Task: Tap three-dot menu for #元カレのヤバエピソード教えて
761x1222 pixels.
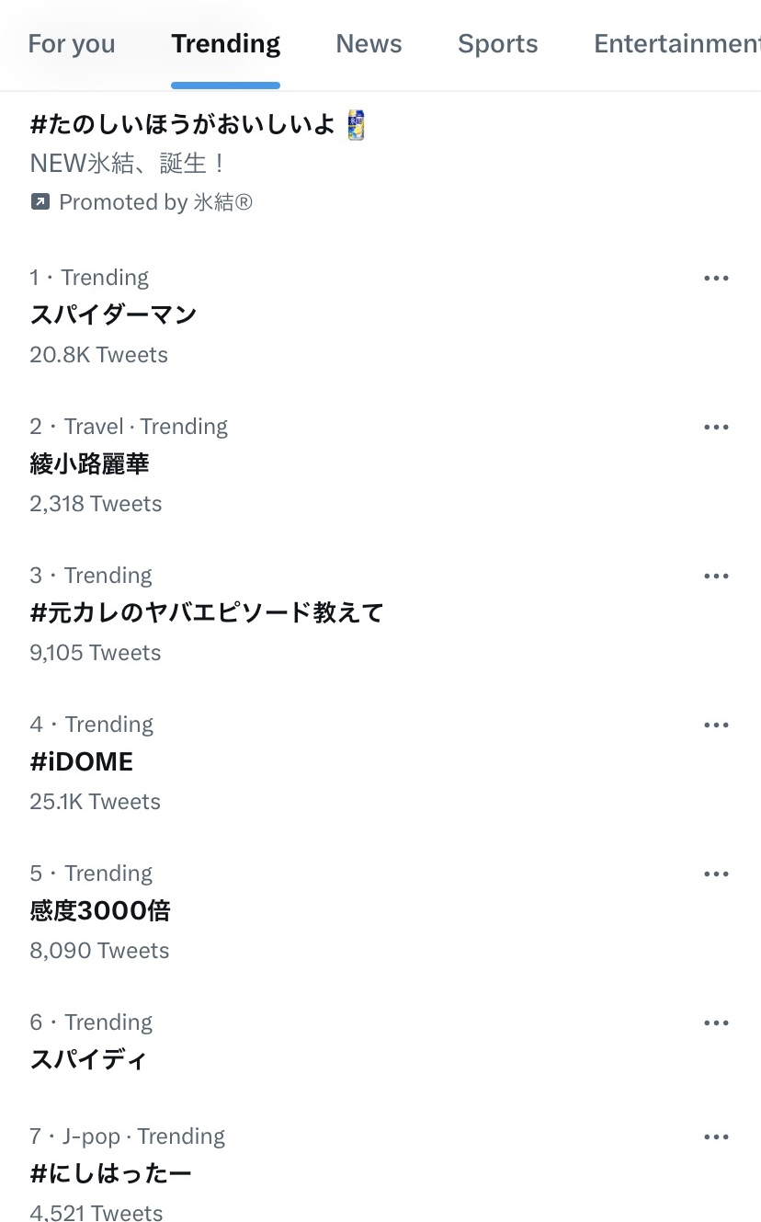Action: [716, 577]
